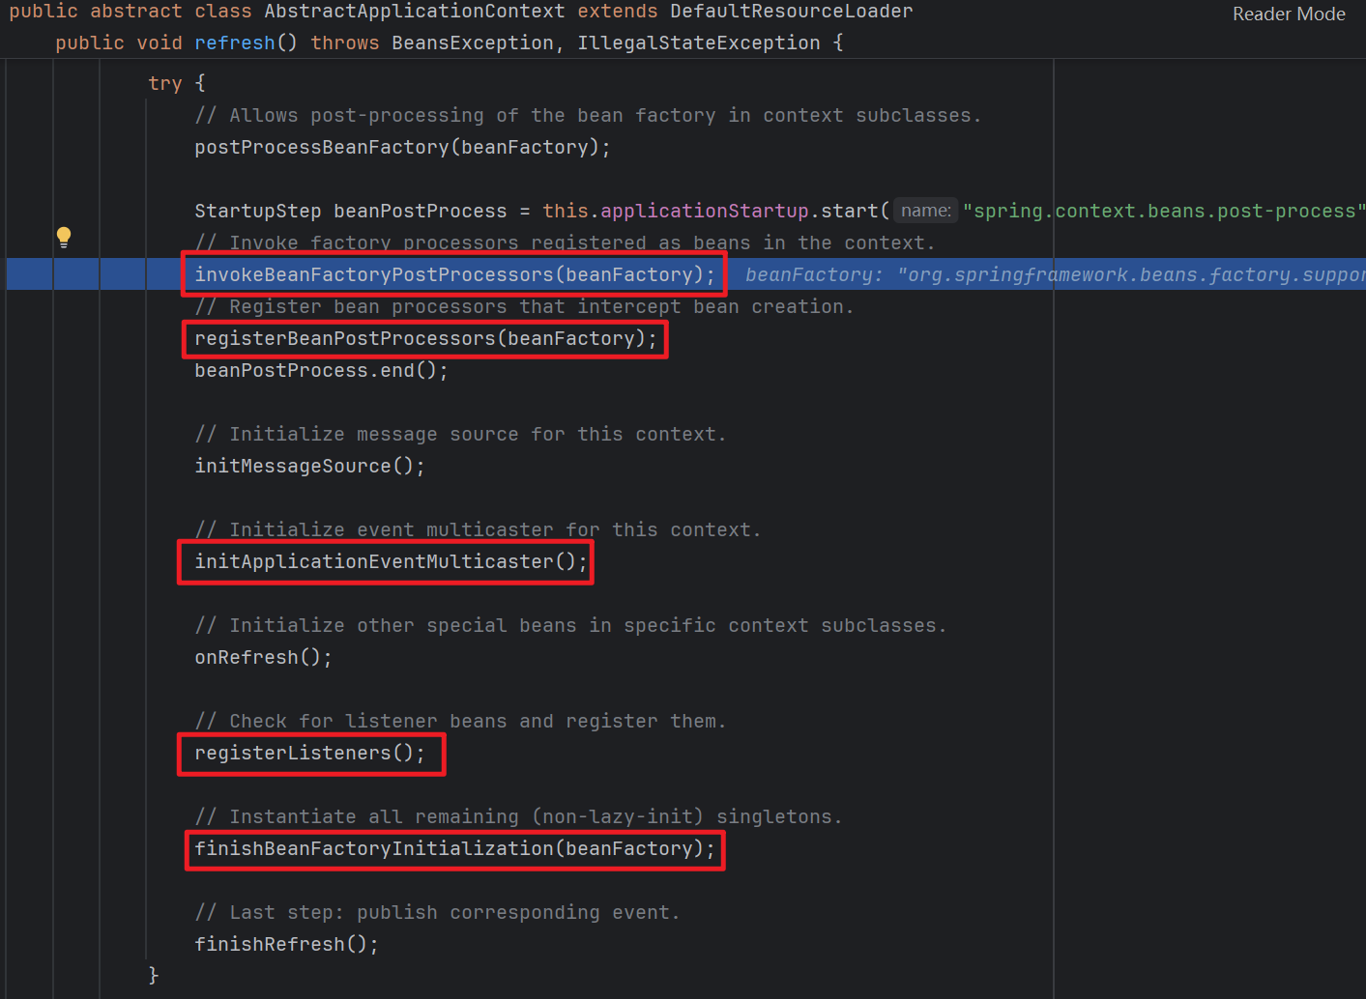Click the yellow lightbulb intention icon

click(x=63, y=235)
